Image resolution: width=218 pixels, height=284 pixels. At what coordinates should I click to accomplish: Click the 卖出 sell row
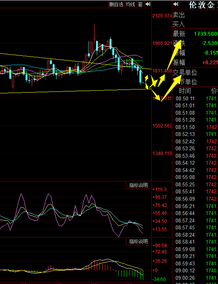coord(195,15)
